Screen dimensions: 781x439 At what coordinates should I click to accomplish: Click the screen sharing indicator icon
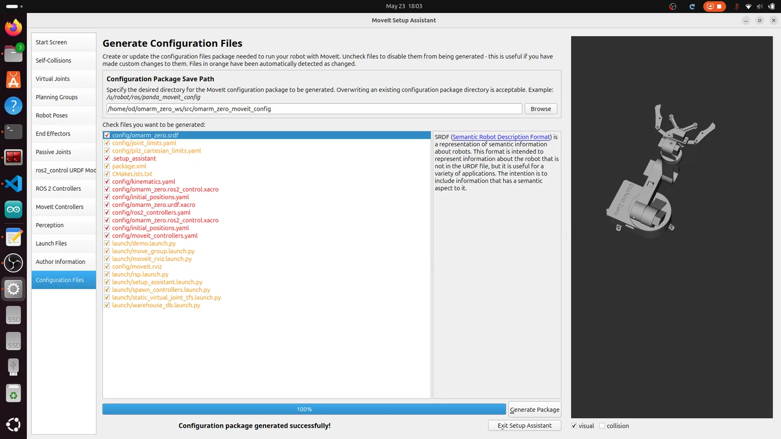point(710,6)
